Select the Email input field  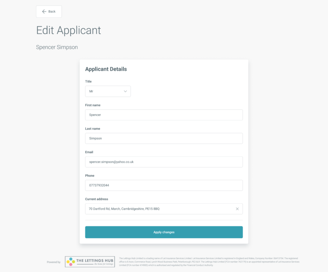[164, 162]
